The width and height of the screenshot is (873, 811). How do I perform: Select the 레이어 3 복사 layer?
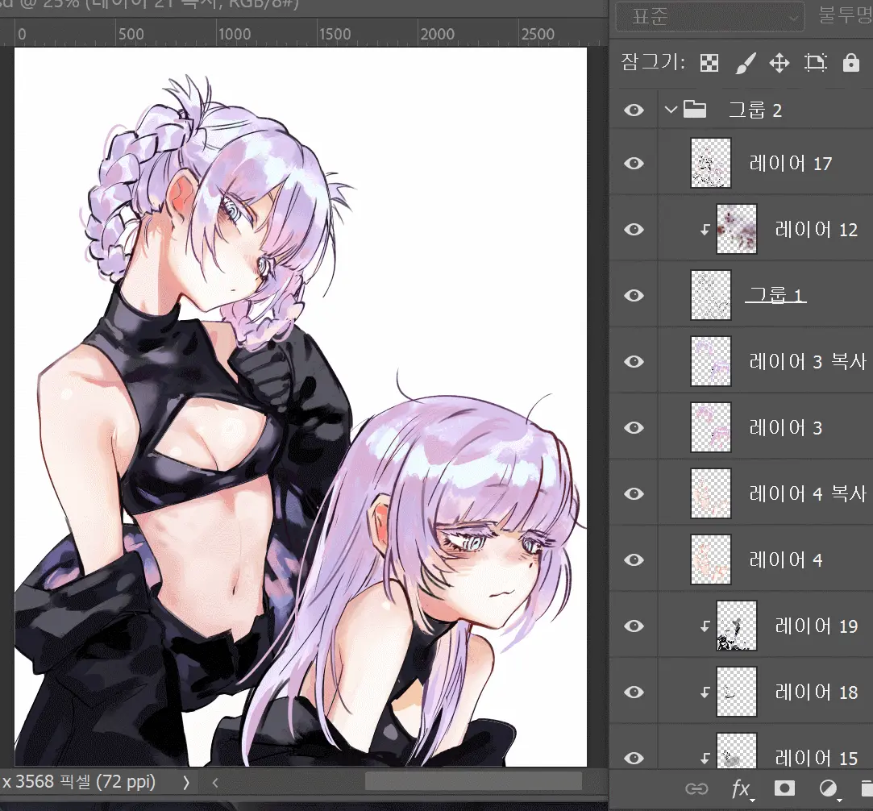pyautogui.click(x=807, y=362)
